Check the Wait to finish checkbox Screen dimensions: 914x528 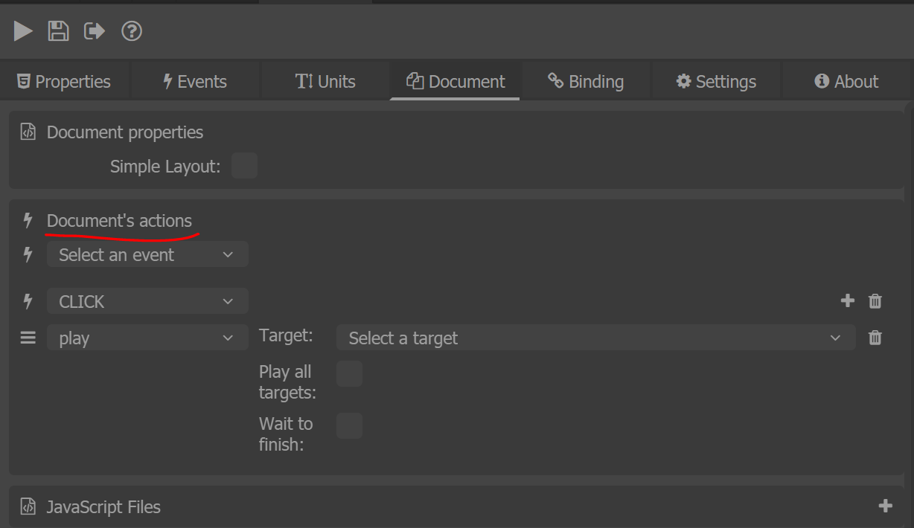tap(349, 426)
